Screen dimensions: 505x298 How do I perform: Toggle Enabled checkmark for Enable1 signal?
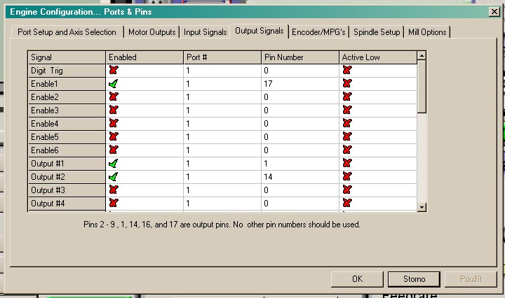pyautogui.click(x=114, y=83)
